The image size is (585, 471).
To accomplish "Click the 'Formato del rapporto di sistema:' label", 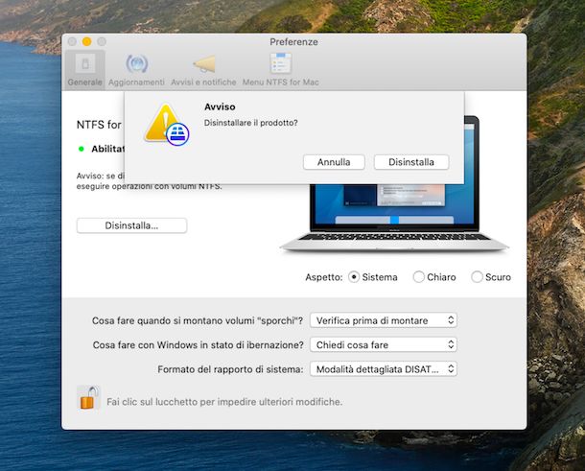I will coord(230,369).
